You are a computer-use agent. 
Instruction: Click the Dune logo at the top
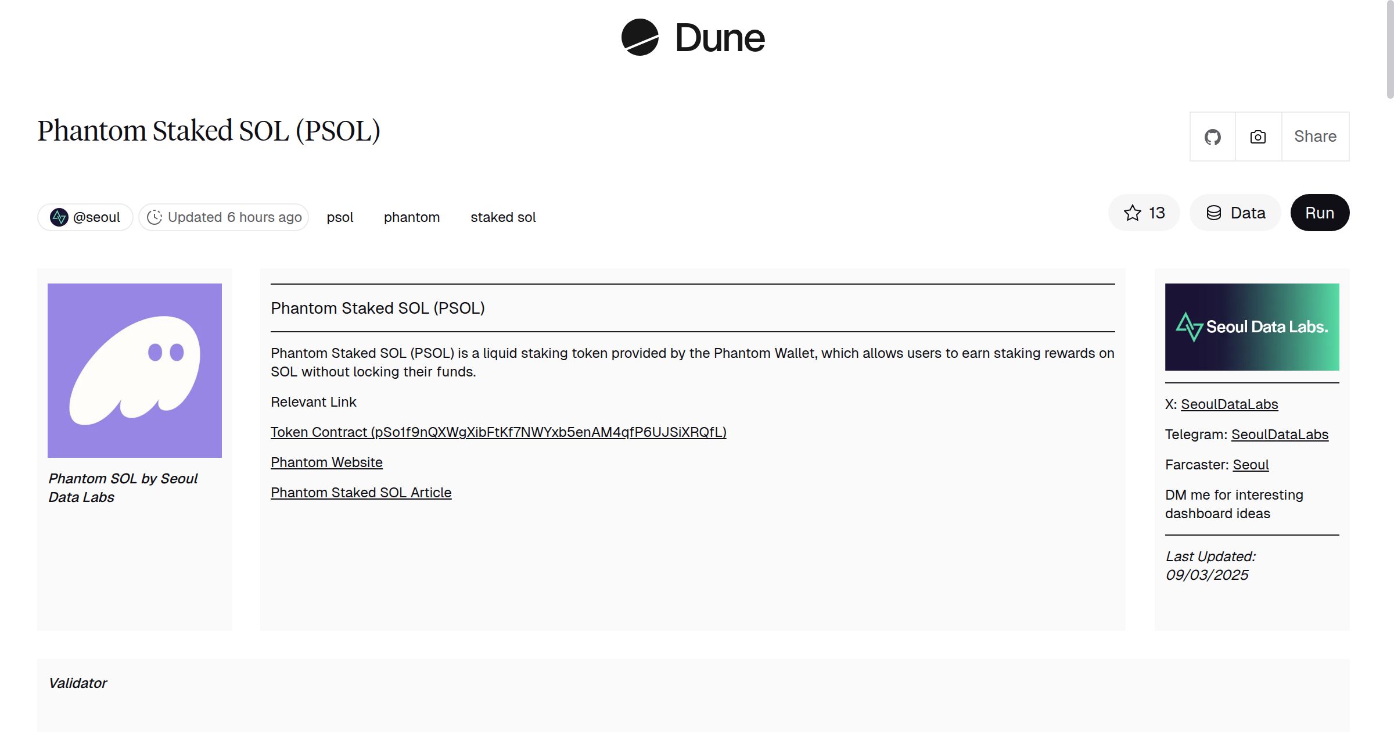(x=692, y=38)
